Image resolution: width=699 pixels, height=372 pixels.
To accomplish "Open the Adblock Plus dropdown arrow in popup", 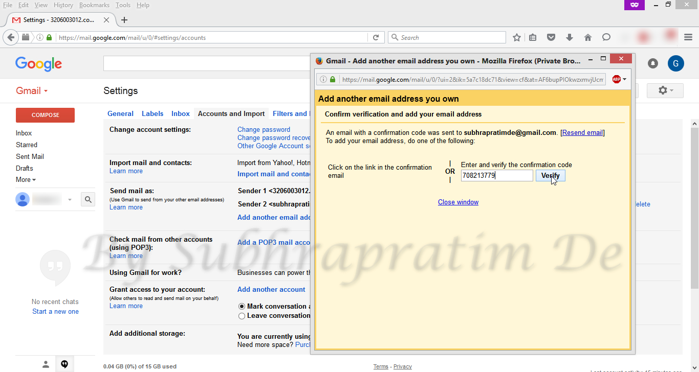I will coord(624,80).
